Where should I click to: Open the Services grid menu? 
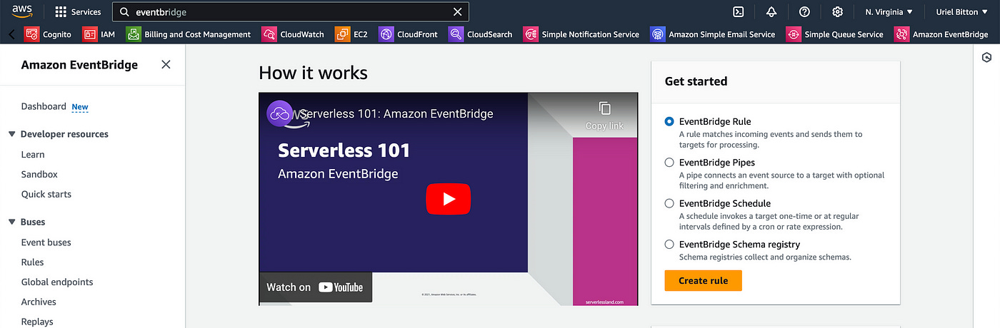[61, 12]
